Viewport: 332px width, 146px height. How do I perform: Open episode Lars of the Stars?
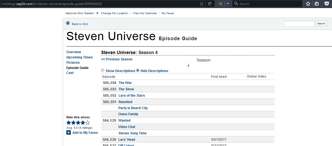click(132, 96)
